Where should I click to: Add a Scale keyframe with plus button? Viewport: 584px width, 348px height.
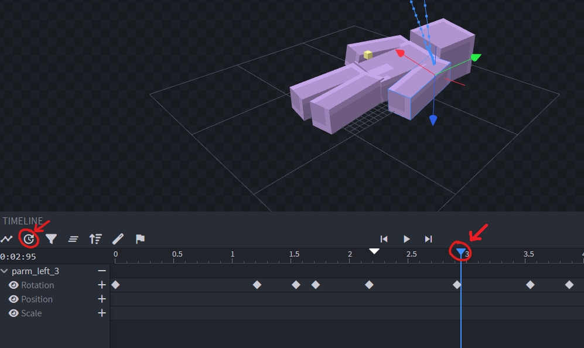(102, 313)
